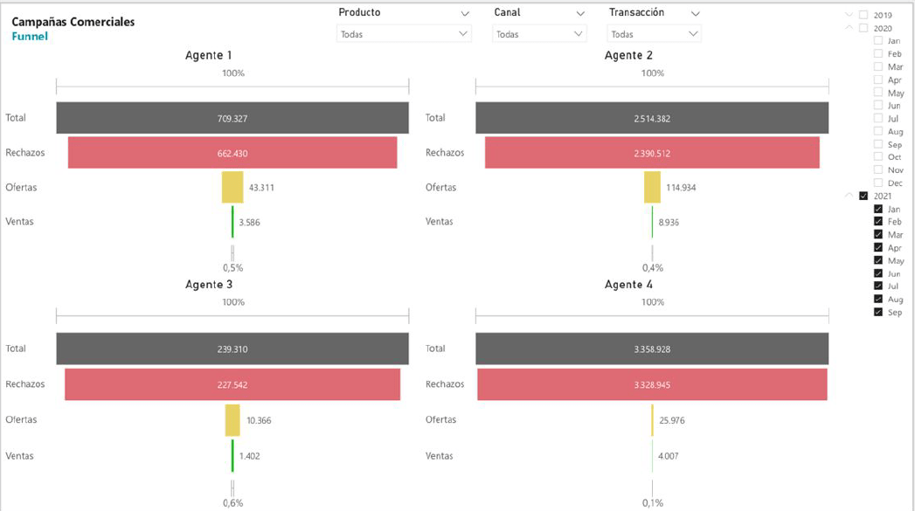Collapse the 2020 year tree node
915x511 pixels.
coord(849,28)
